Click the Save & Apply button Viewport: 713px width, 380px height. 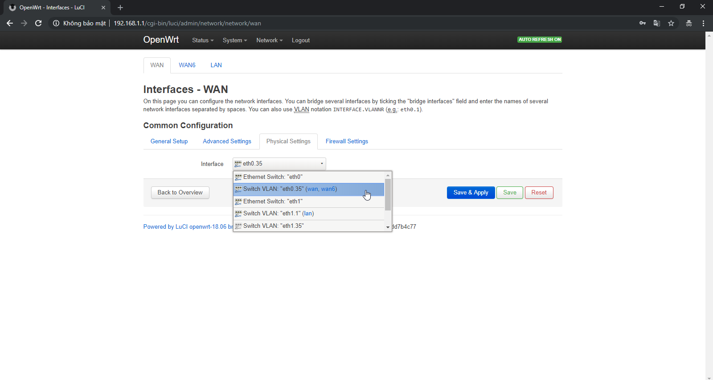[x=471, y=193]
